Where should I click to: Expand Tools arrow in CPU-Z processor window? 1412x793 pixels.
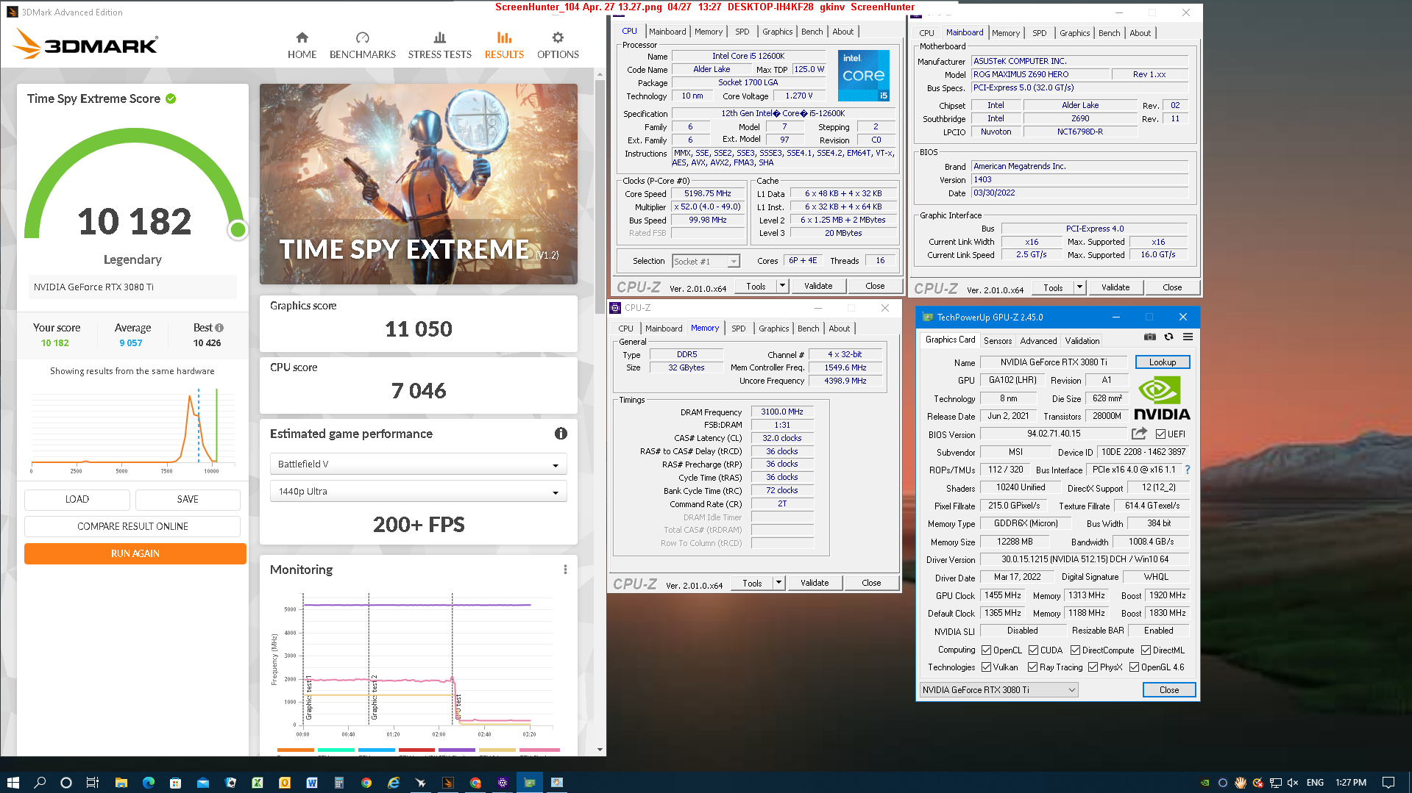click(782, 287)
